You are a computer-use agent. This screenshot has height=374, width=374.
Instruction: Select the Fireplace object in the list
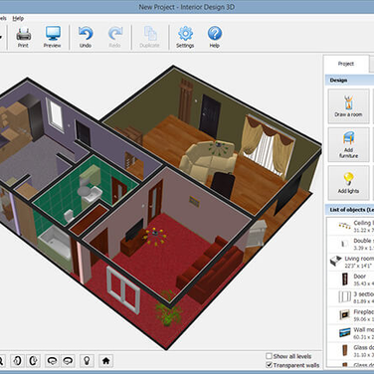click(x=351, y=315)
